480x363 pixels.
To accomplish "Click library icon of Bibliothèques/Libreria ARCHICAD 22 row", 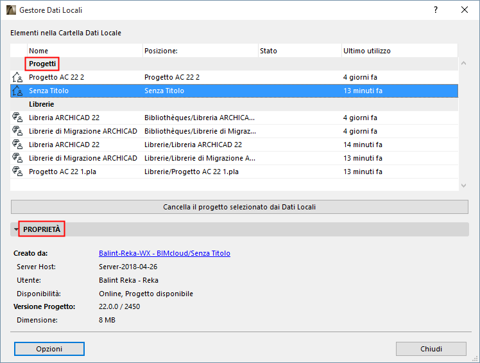I will 17,118.
